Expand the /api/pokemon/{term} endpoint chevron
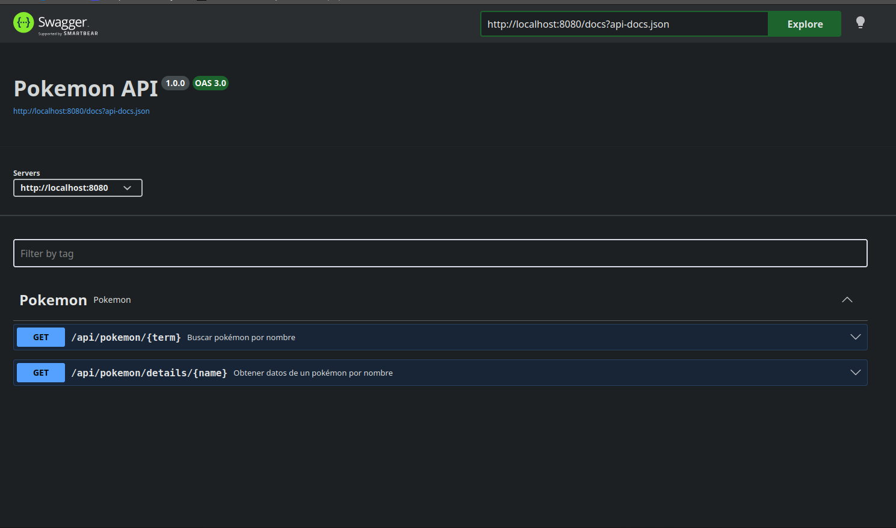 pos(856,337)
